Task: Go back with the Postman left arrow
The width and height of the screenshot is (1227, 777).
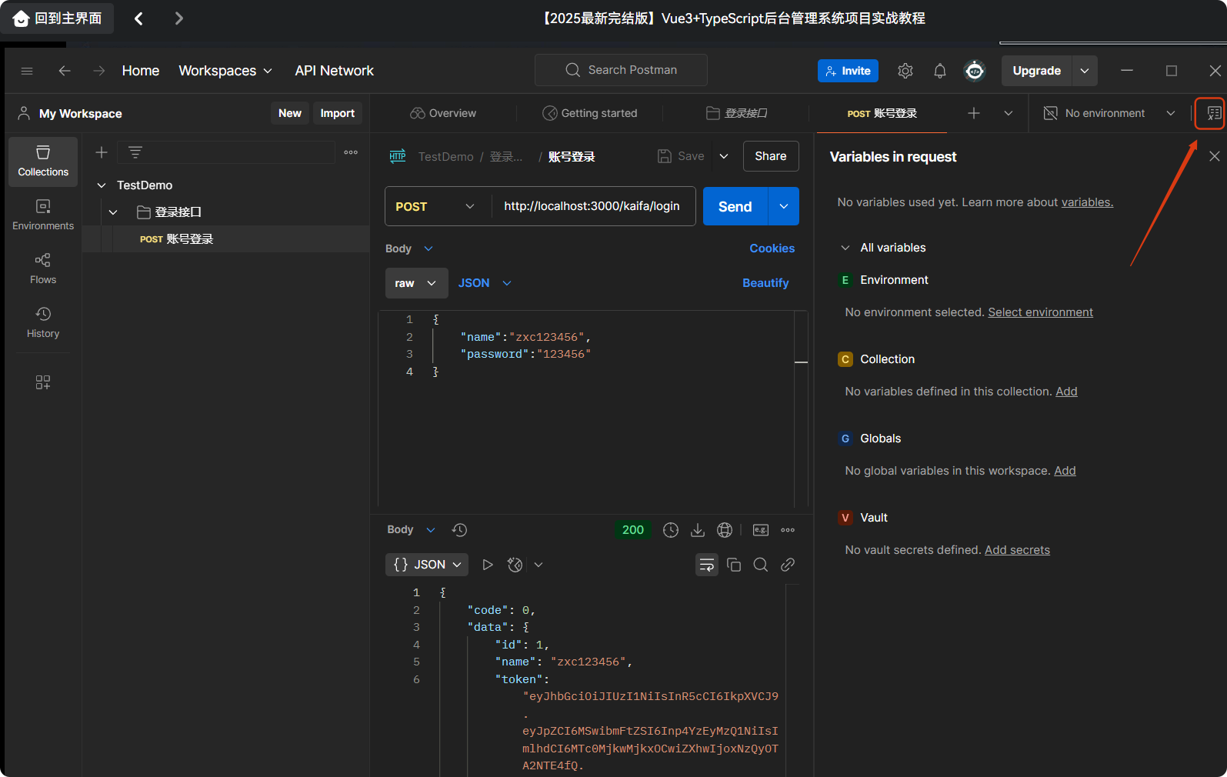Action: tap(65, 71)
